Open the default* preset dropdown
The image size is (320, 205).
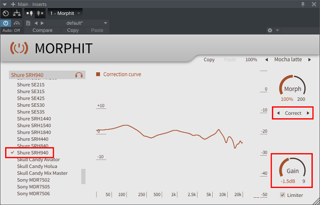tap(78, 23)
